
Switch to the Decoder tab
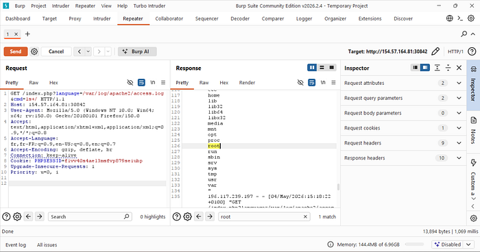click(240, 18)
